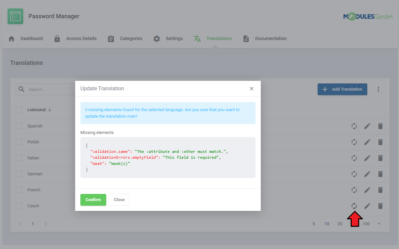
Task: Delete the Czech translation
Action: [x=380, y=206]
